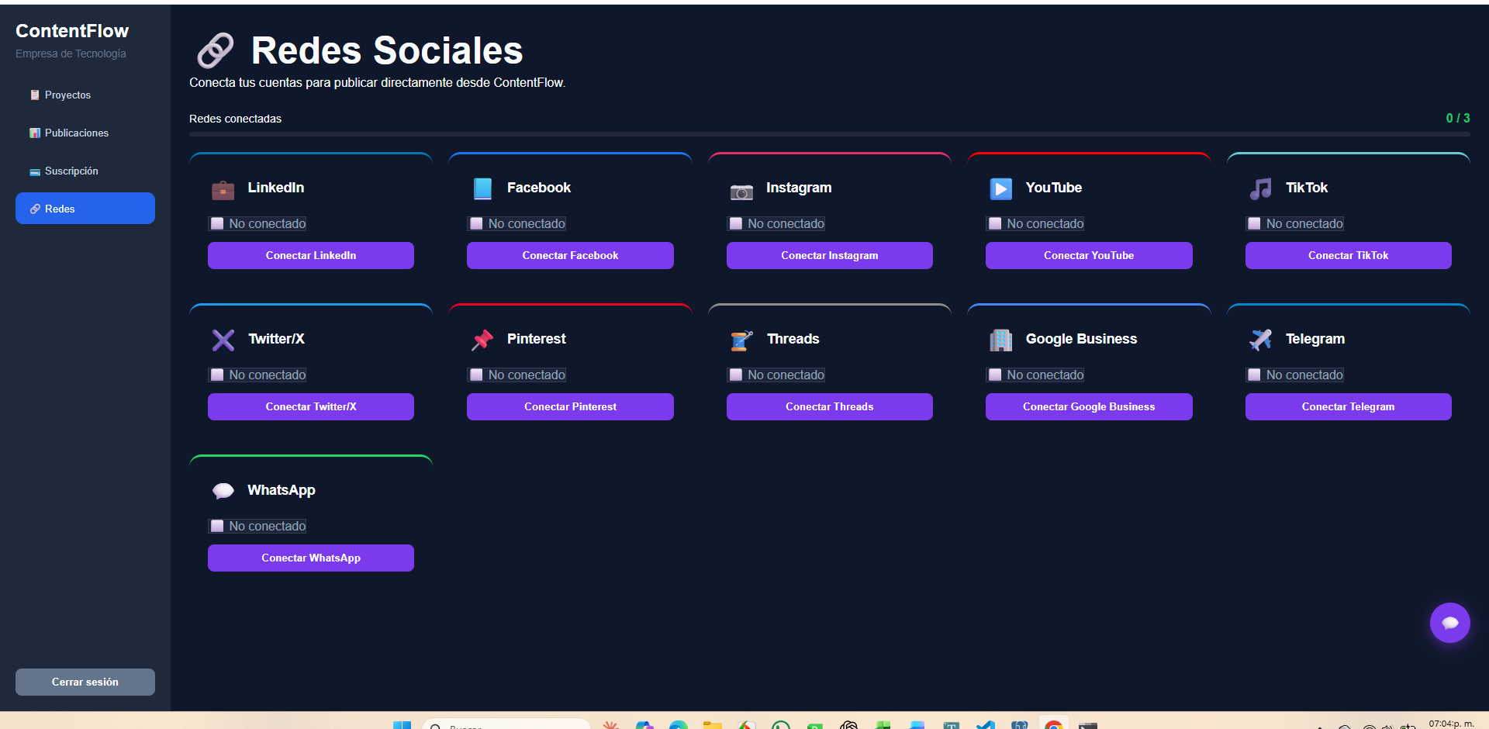
Task: Log out with Cerrar sesión
Action: (x=85, y=682)
